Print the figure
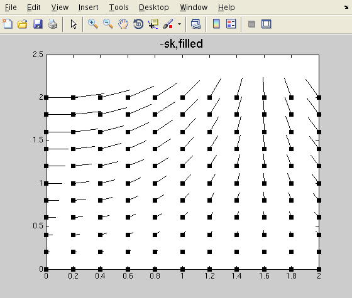Viewport: 352px width, 298px height. click(53, 24)
